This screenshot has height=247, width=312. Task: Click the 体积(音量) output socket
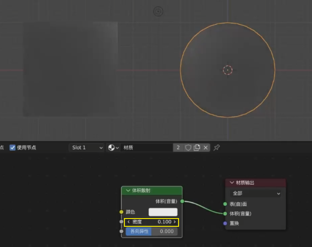182,201
